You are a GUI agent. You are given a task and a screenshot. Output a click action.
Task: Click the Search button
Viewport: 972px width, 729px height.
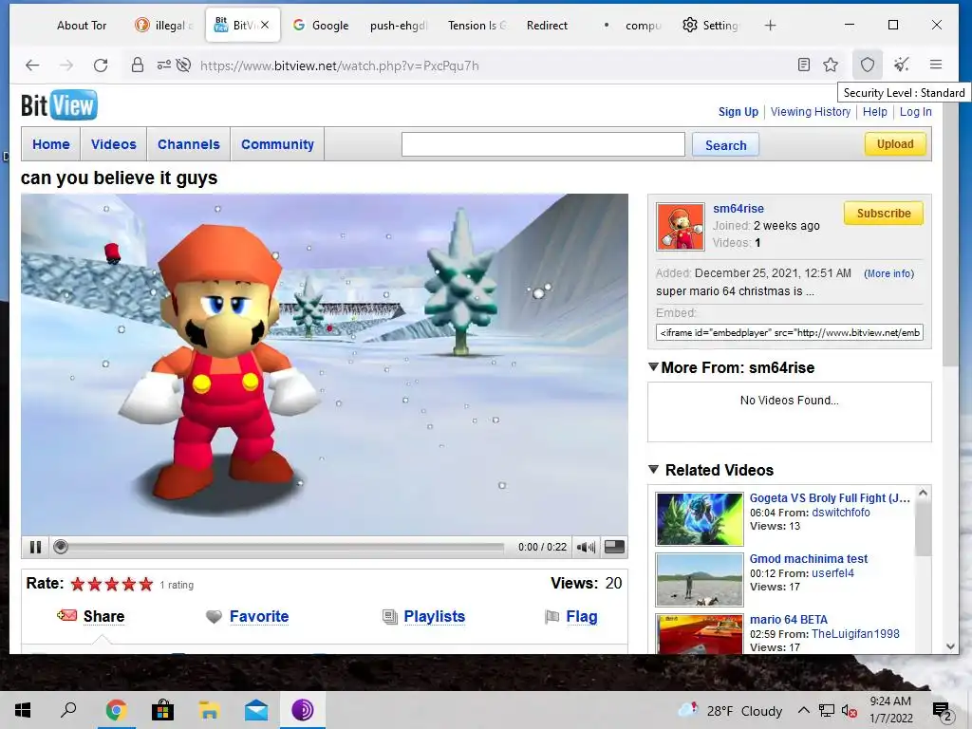[x=725, y=145]
